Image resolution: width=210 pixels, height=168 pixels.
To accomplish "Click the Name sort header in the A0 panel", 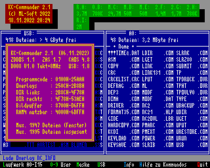I will [x=123, y=47].
